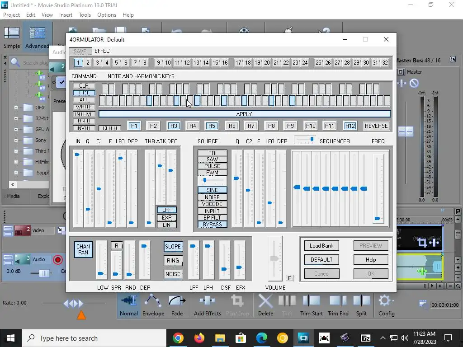Viewport: 463px width, 347px height.
Task: Click the Load Bank button
Action: (321, 245)
